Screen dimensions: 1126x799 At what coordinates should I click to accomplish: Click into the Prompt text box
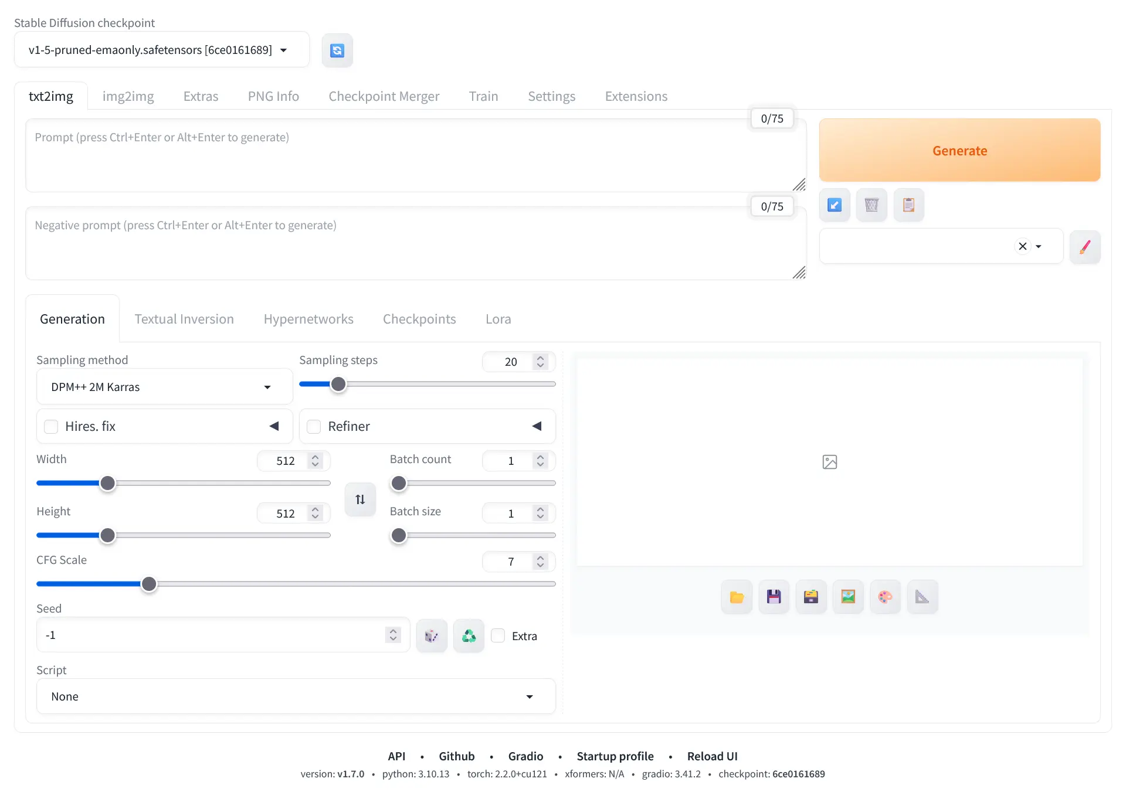[416, 155]
